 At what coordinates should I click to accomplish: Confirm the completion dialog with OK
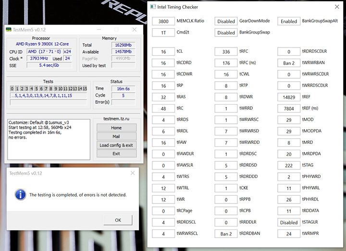click(118, 220)
